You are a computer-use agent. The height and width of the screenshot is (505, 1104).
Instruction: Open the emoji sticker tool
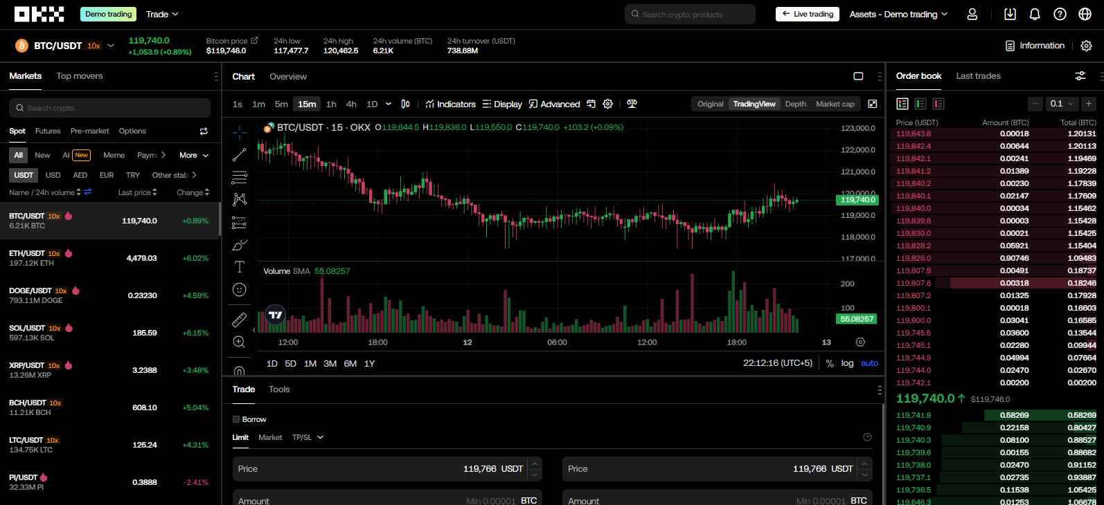pyautogui.click(x=240, y=290)
